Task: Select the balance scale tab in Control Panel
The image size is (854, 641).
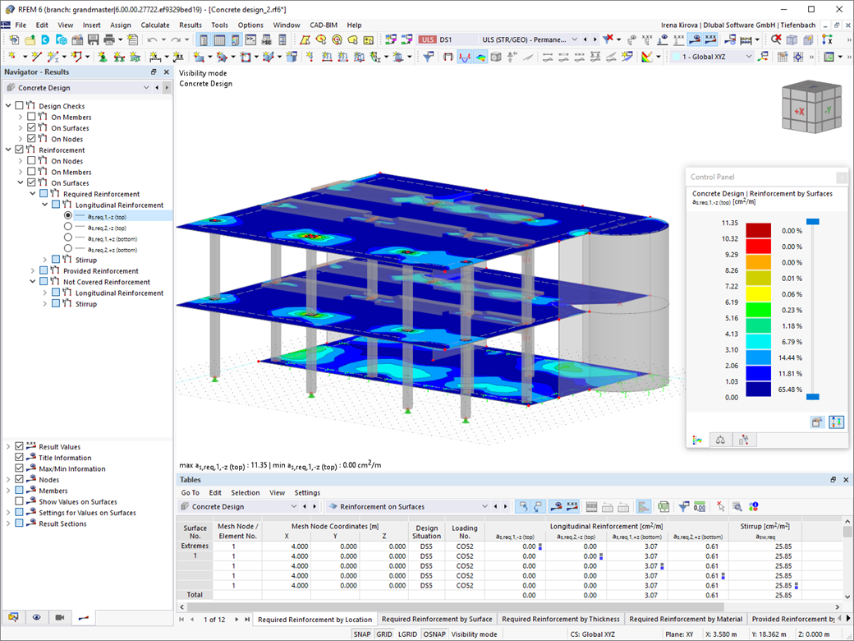Action: [720, 440]
